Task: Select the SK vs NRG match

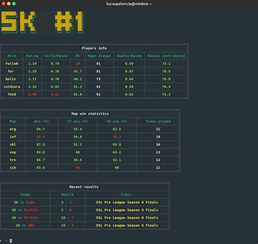Action: (x=25, y=226)
